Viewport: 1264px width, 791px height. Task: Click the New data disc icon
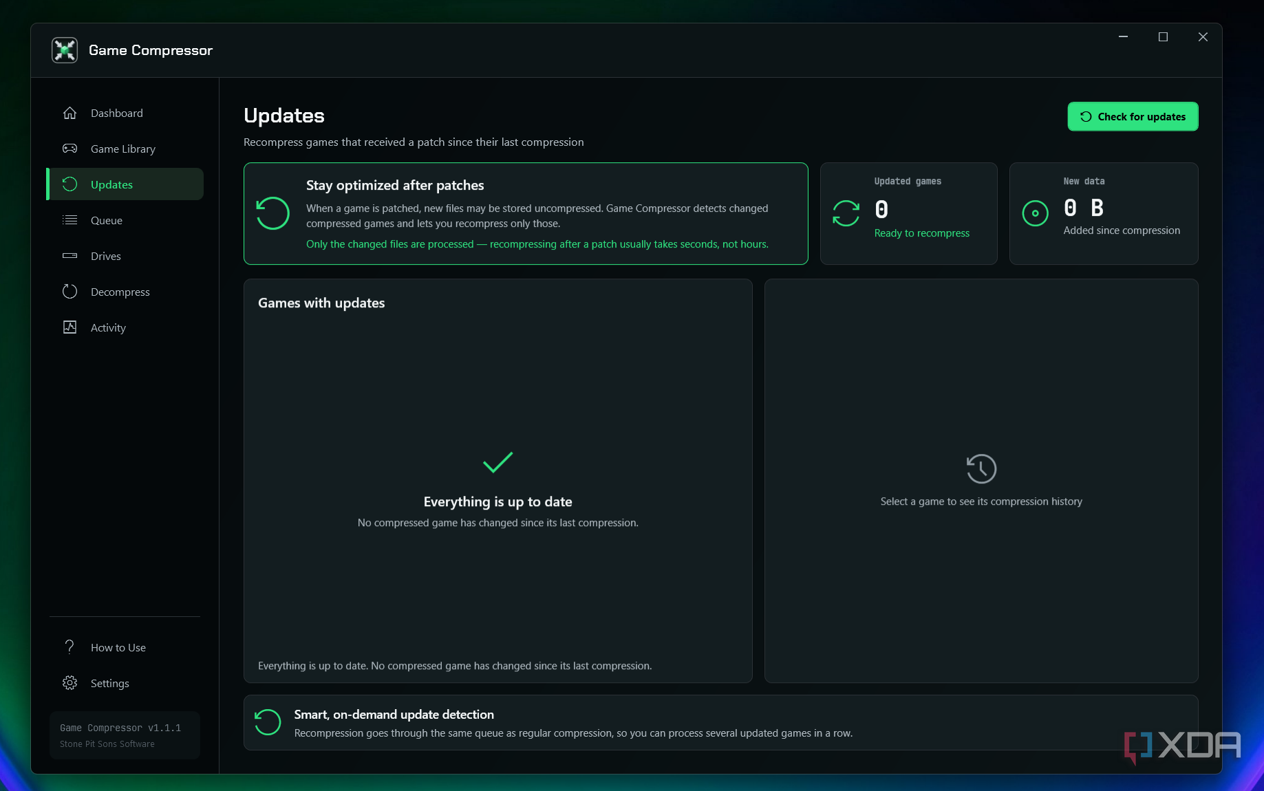[1035, 213]
